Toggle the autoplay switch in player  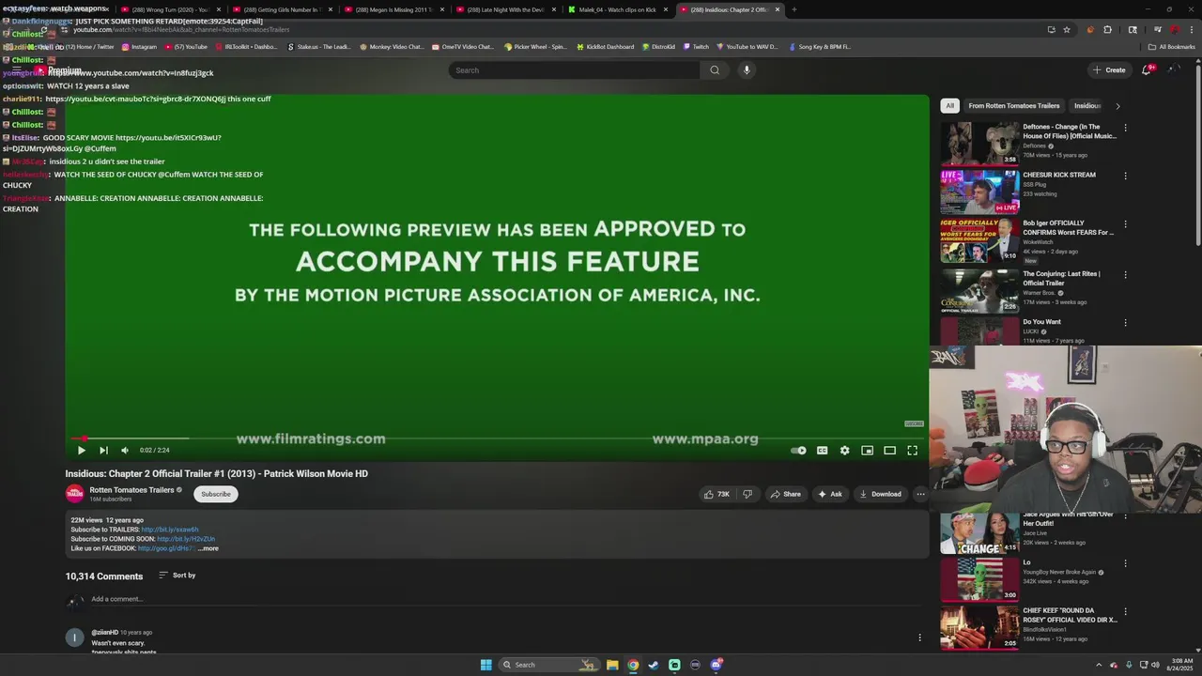798,451
